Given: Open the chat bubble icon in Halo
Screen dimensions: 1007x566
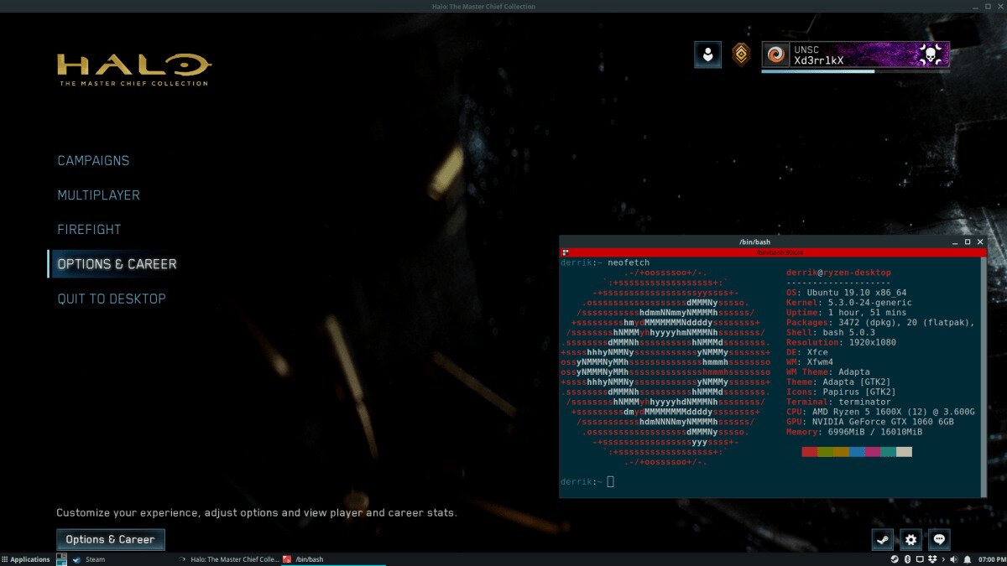Looking at the screenshot, I should [940, 539].
